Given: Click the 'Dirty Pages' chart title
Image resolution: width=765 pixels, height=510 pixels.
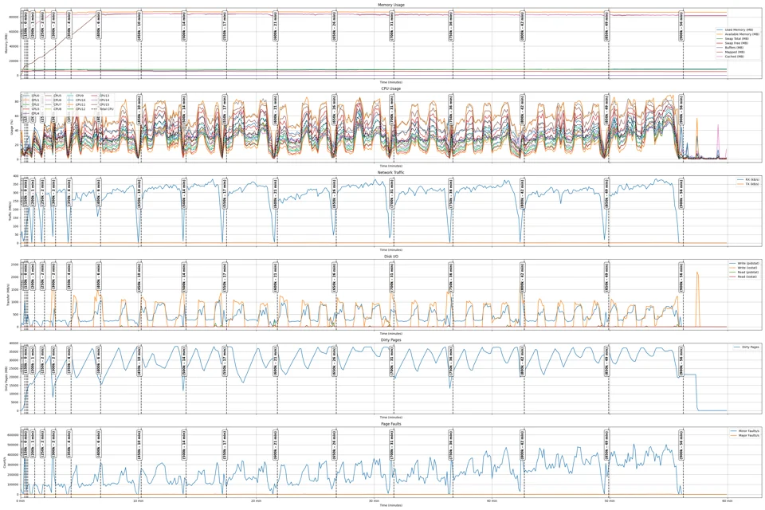Looking at the screenshot, I should pyautogui.click(x=390, y=339).
